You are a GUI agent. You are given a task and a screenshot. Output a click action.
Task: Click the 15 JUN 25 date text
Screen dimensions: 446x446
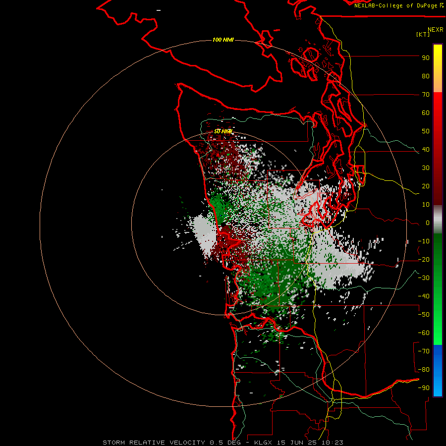(x=297, y=443)
